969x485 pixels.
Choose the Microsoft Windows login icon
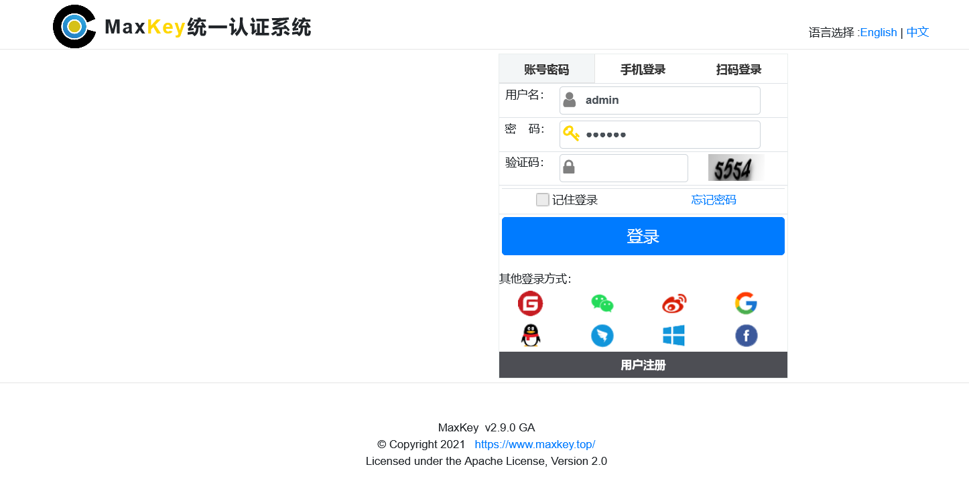(x=674, y=336)
